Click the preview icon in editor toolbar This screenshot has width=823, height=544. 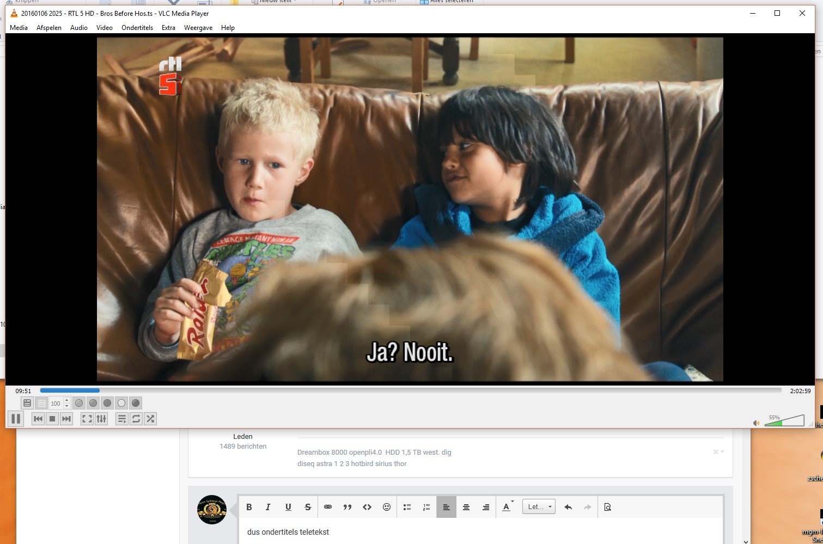click(608, 507)
